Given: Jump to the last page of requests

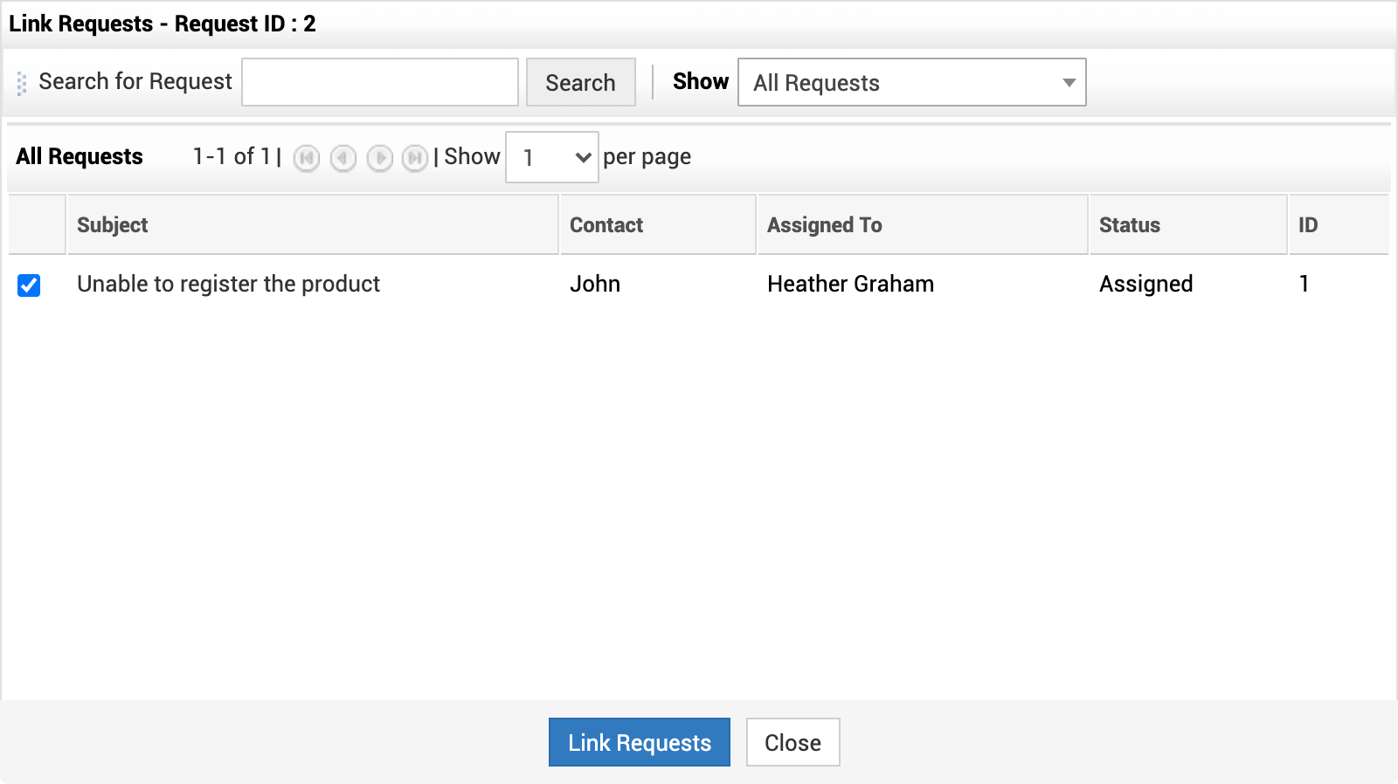Looking at the screenshot, I should [x=414, y=158].
